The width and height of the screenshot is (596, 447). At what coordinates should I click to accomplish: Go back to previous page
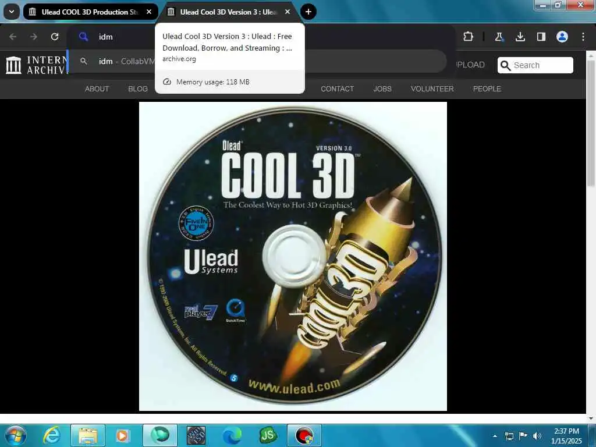(13, 37)
